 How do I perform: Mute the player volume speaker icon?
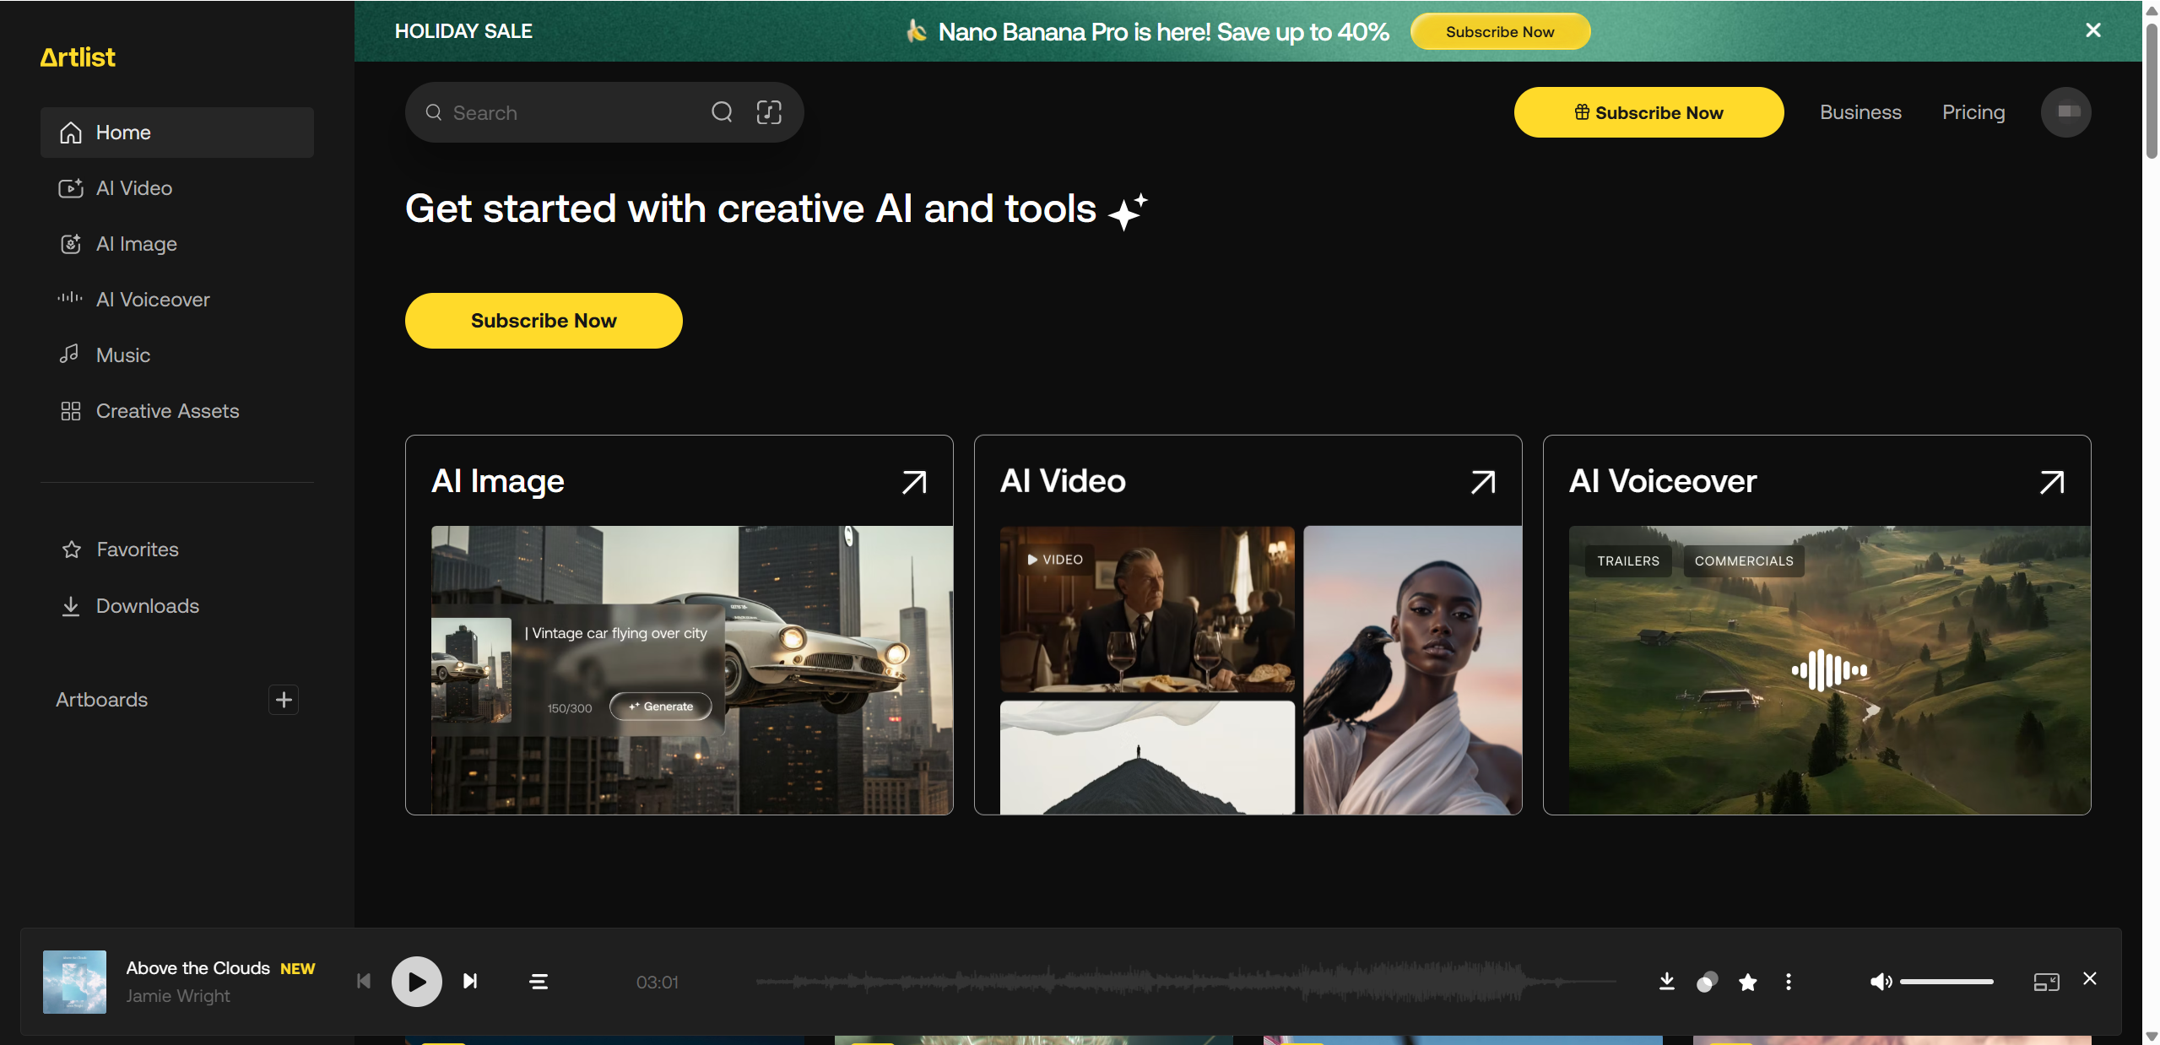pyautogui.click(x=1880, y=982)
